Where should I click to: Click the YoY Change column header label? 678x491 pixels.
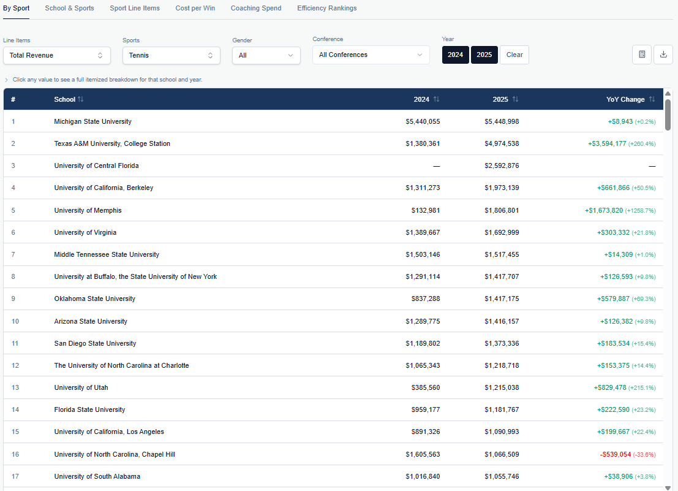pyautogui.click(x=625, y=99)
